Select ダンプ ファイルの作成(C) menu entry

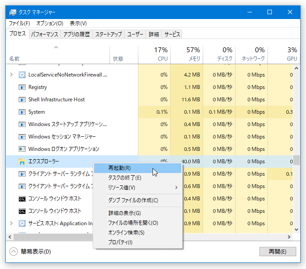click(138, 200)
